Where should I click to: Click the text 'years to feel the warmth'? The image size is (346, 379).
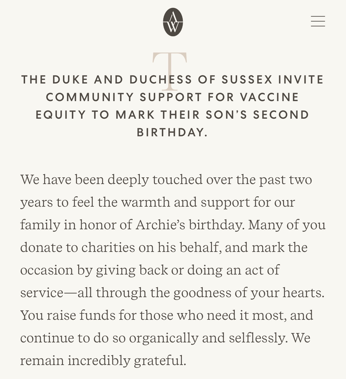(95, 202)
